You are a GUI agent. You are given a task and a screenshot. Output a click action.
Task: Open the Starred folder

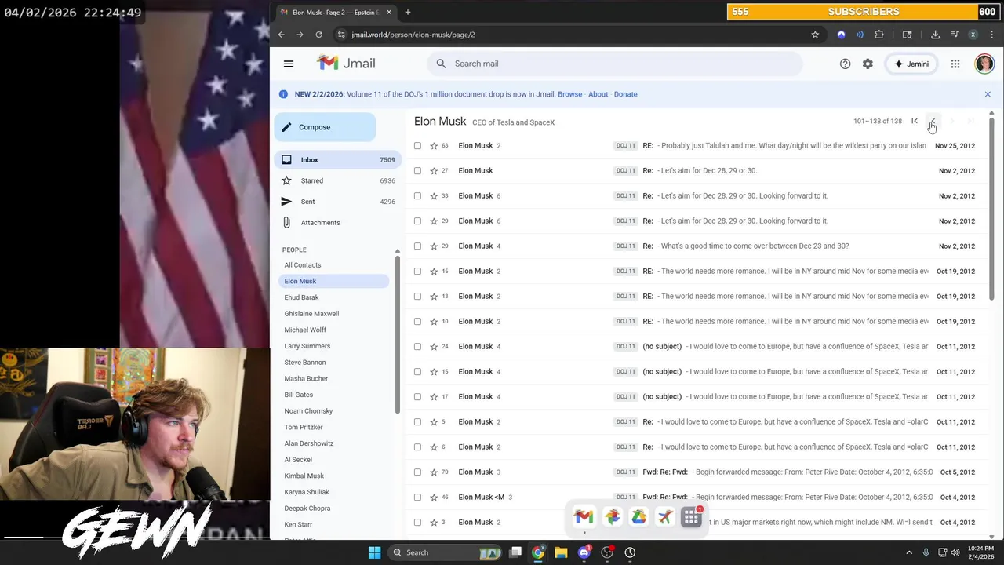click(x=338, y=180)
